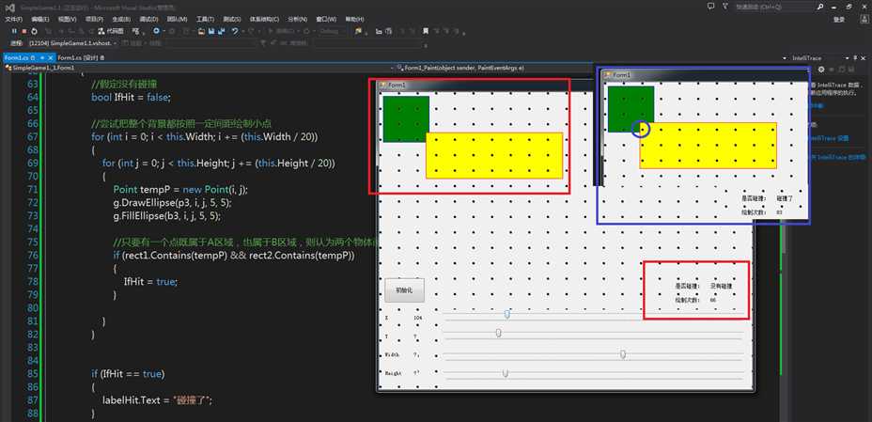Click the sign-in link at top right
The height and width of the screenshot is (422, 872).
839,19
